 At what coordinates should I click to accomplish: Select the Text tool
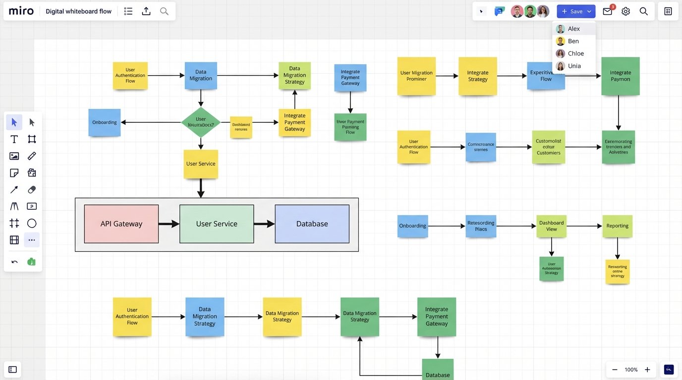pyautogui.click(x=14, y=139)
